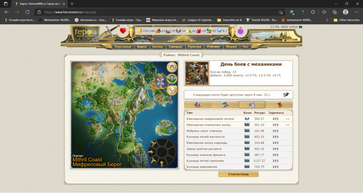Click the Статистика button
Viewport: 363px width, 195px height.
(238, 174)
